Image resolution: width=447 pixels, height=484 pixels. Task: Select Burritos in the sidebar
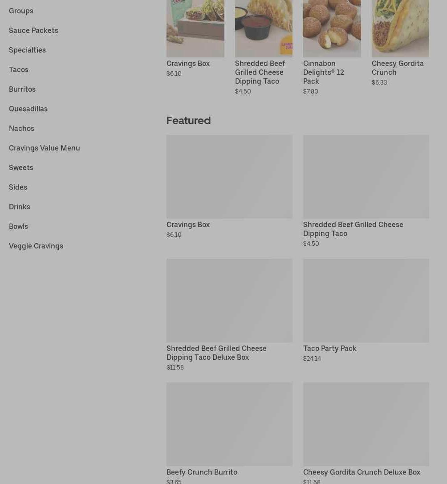[x=22, y=89]
